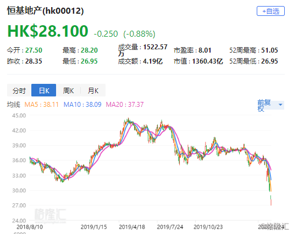This screenshot has width=293, height=234.
Task: Click the current price HK$28.100
Action: click(x=48, y=31)
